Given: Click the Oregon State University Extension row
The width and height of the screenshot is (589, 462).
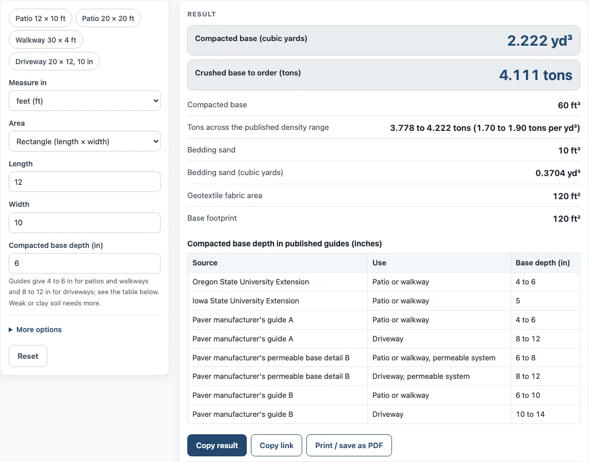Looking at the screenshot, I should 384,282.
